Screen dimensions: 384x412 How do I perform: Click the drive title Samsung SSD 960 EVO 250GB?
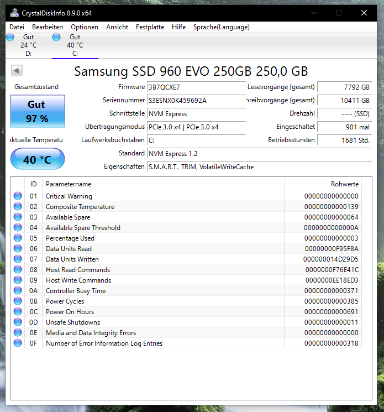[x=191, y=71]
